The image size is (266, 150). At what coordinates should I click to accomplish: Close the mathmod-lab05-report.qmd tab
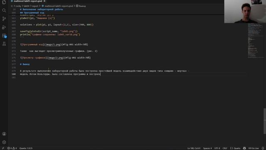point(44,1)
